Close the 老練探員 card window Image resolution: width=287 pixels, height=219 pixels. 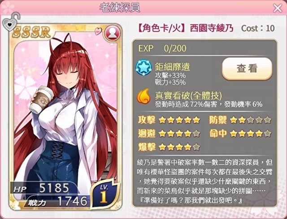pyautogui.click(x=278, y=8)
